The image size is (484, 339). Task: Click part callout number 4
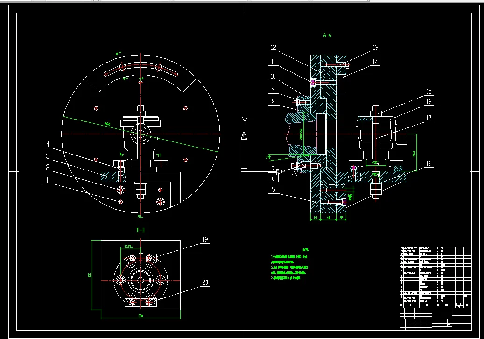(x=48, y=144)
